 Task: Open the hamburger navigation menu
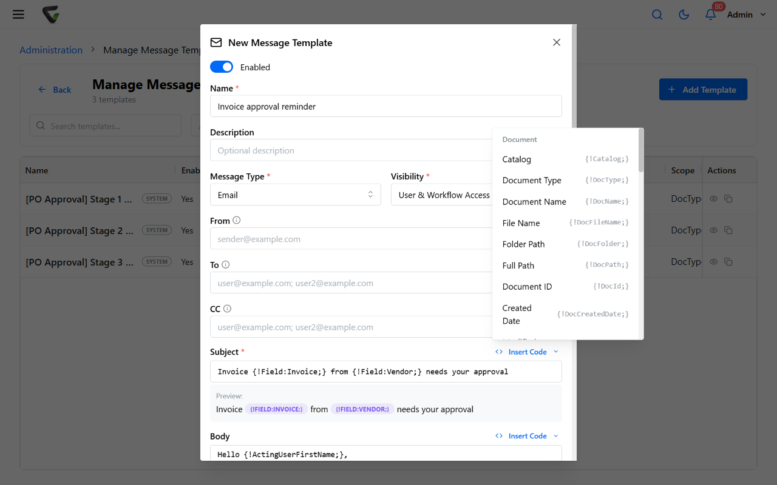pyautogui.click(x=18, y=14)
